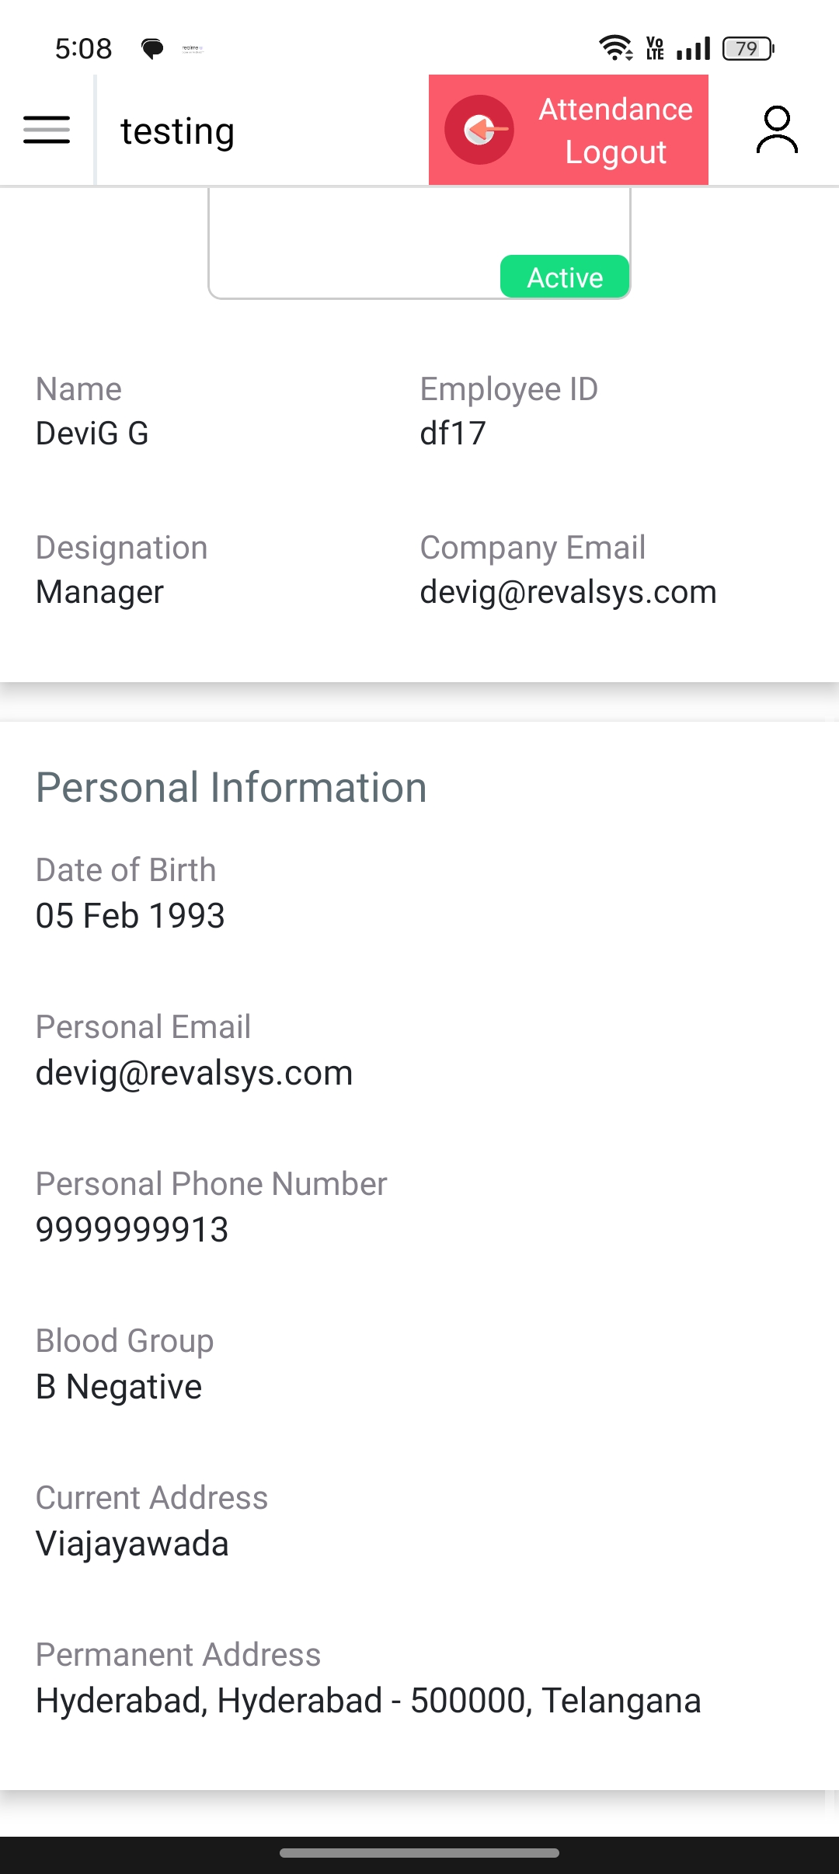Tap the Date of Birth value
Image resolution: width=839 pixels, height=1874 pixels.
click(x=131, y=916)
